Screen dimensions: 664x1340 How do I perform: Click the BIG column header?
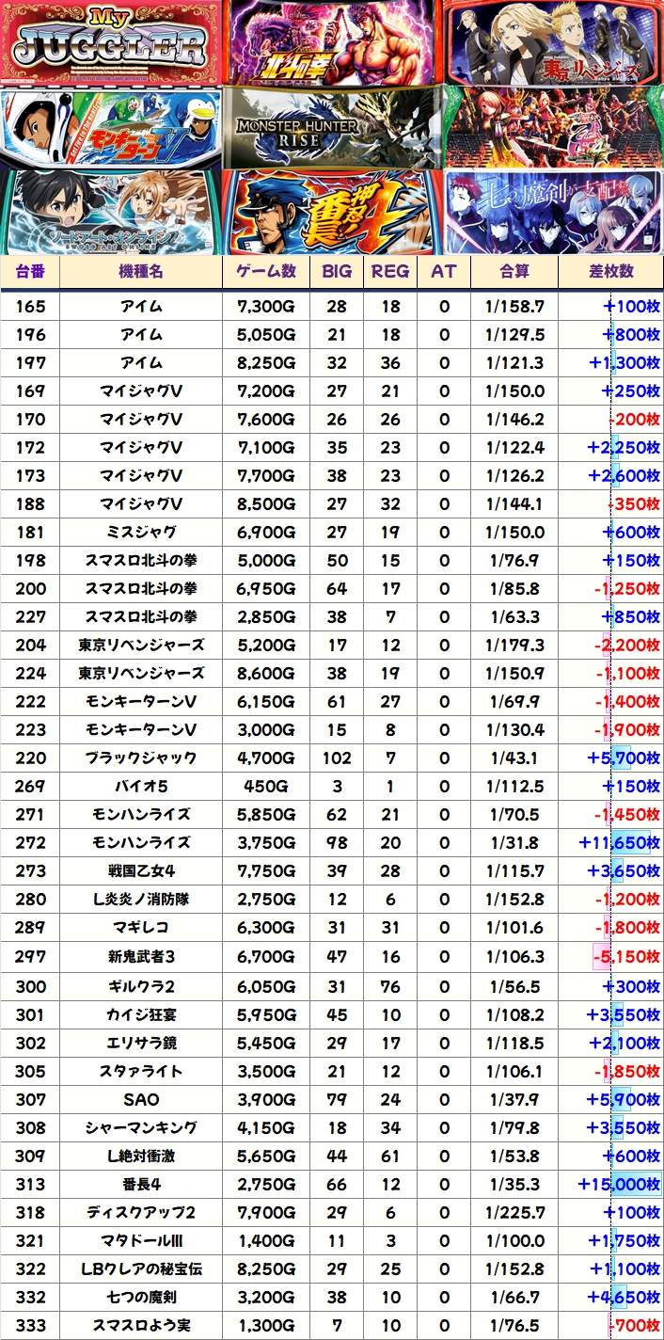[x=337, y=272]
